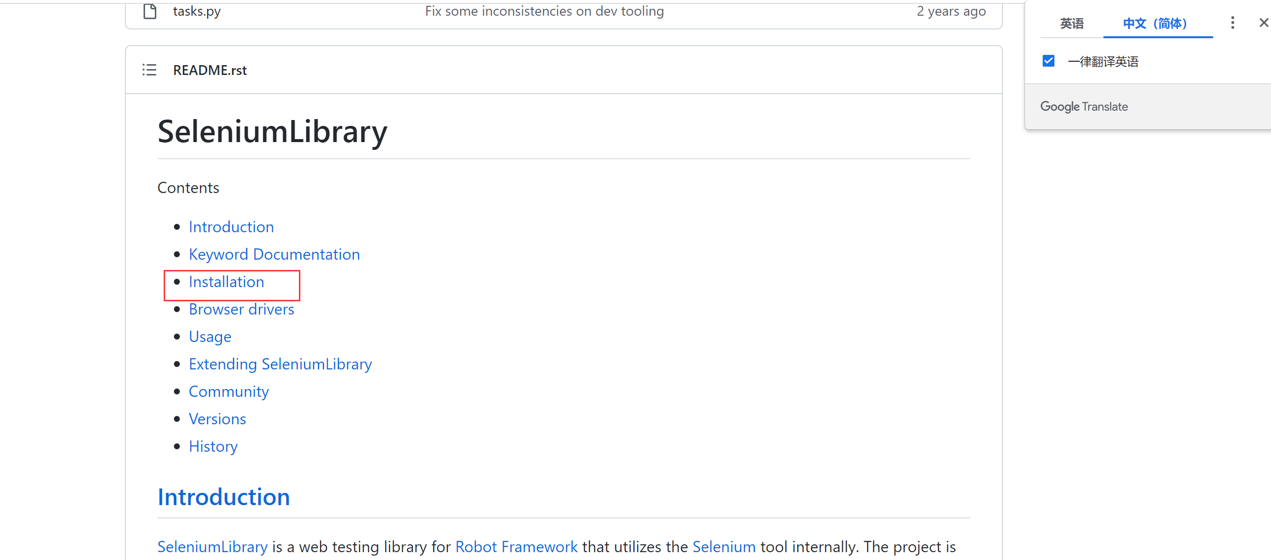Open README outline list icon
The height and width of the screenshot is (560, 1271).
pyautogui.click(x=149, y=70)
